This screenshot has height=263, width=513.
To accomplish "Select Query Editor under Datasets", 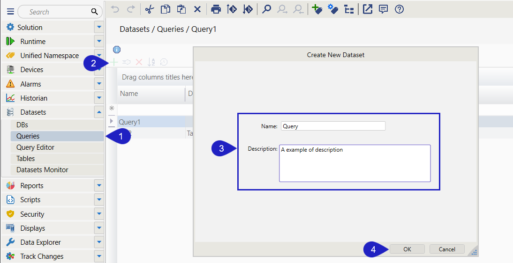I will (35, 147).
